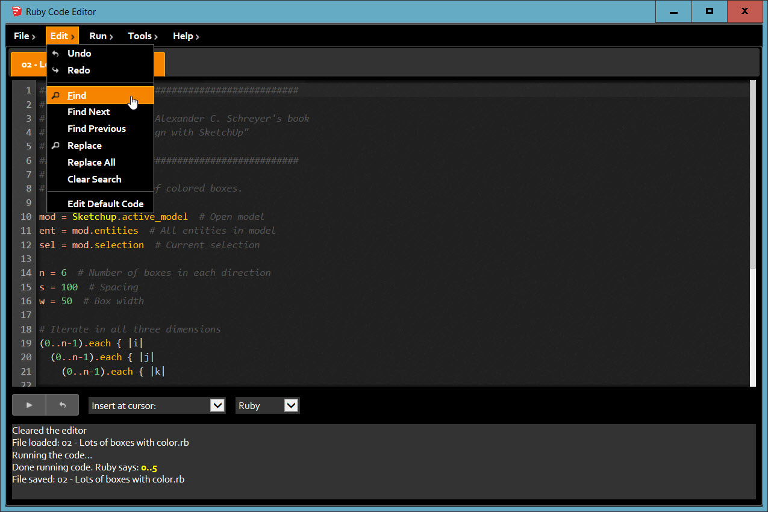
Task: Click Clear Search in Edit menu
Action: pyautogui.click(x=94, y=180)
